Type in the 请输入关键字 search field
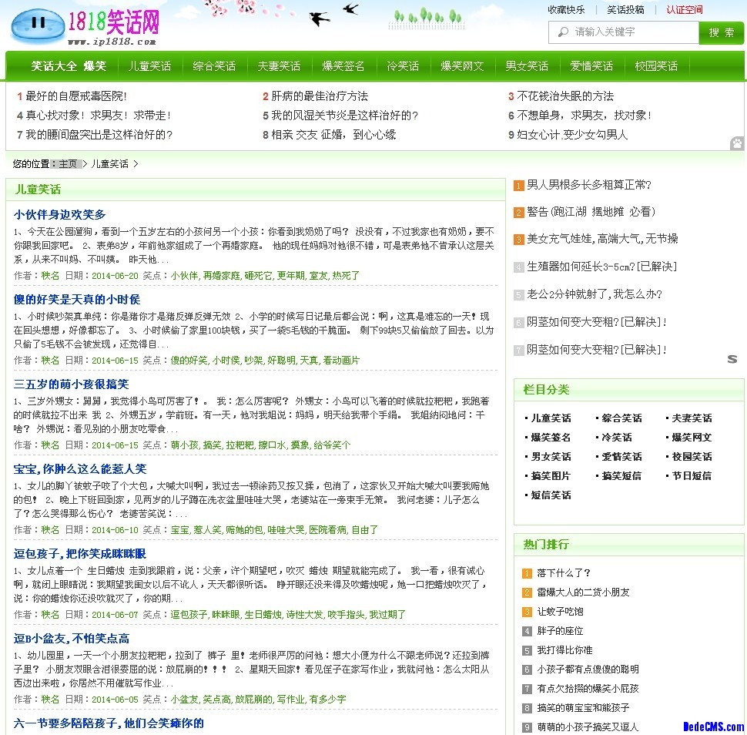Screen dimensions: 747x735 tap(631, 32)
